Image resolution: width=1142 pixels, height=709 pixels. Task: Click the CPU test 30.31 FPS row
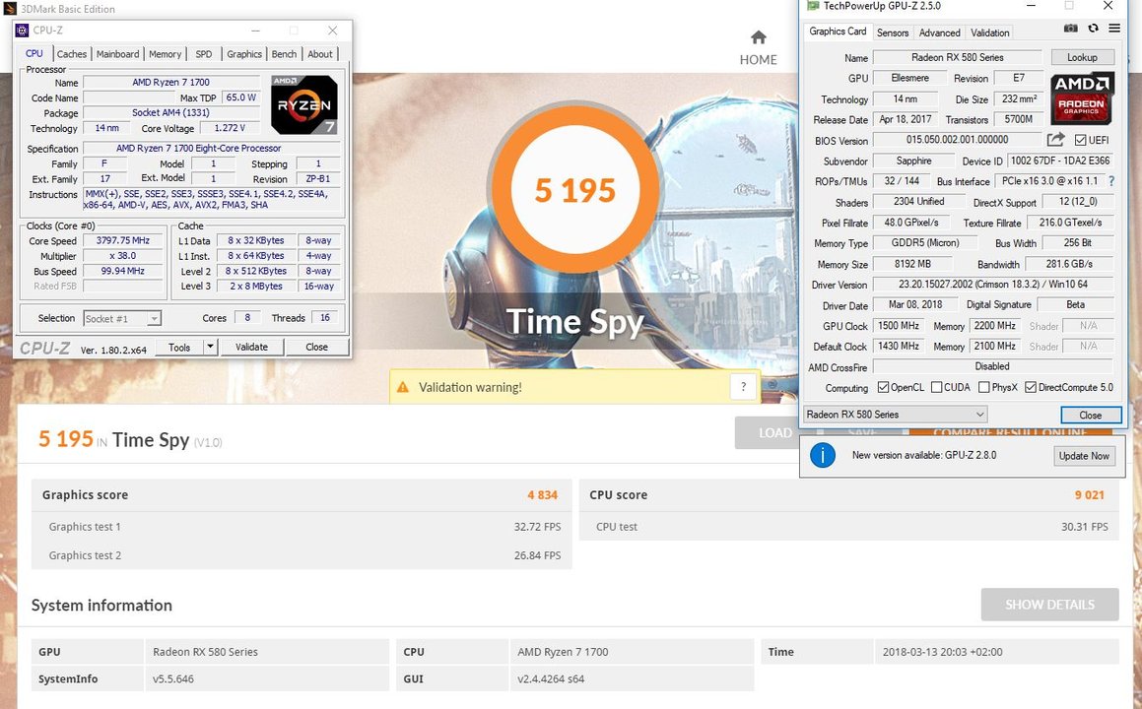pos(848,526)
